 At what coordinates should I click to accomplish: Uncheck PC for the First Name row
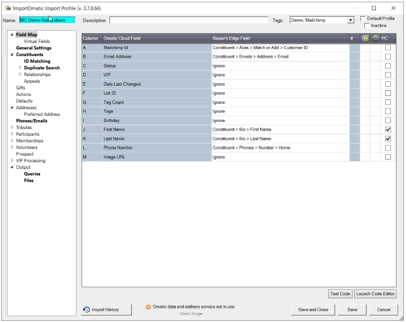coord(388,129)
